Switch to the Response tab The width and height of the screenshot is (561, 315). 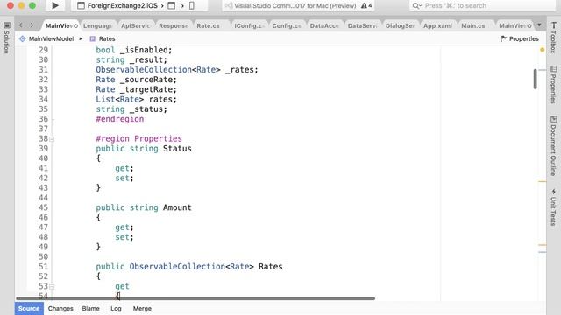pyautogui.click(x=174, y=25)
